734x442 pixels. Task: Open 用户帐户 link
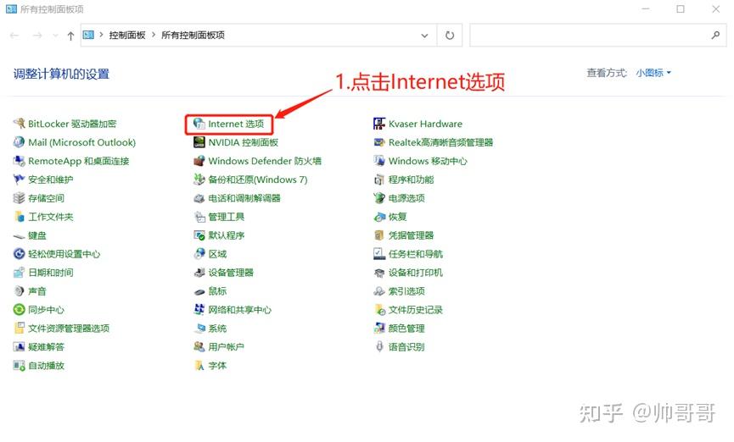(x=227, y=346)
